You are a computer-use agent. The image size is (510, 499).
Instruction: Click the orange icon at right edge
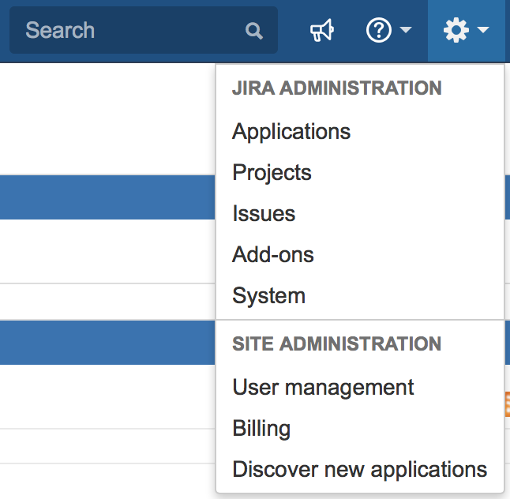(x=506, y=404)
